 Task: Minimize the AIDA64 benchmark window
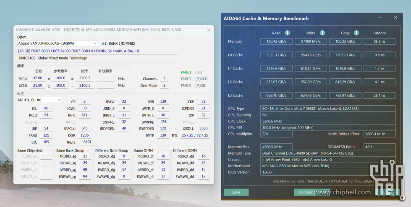[380, 18]
